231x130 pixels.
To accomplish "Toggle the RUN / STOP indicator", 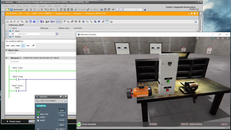I will 38,114.
